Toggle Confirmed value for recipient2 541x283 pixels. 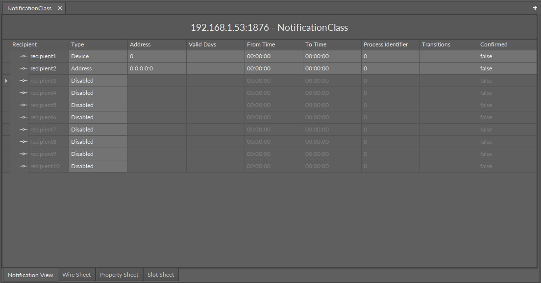[507, 68]
